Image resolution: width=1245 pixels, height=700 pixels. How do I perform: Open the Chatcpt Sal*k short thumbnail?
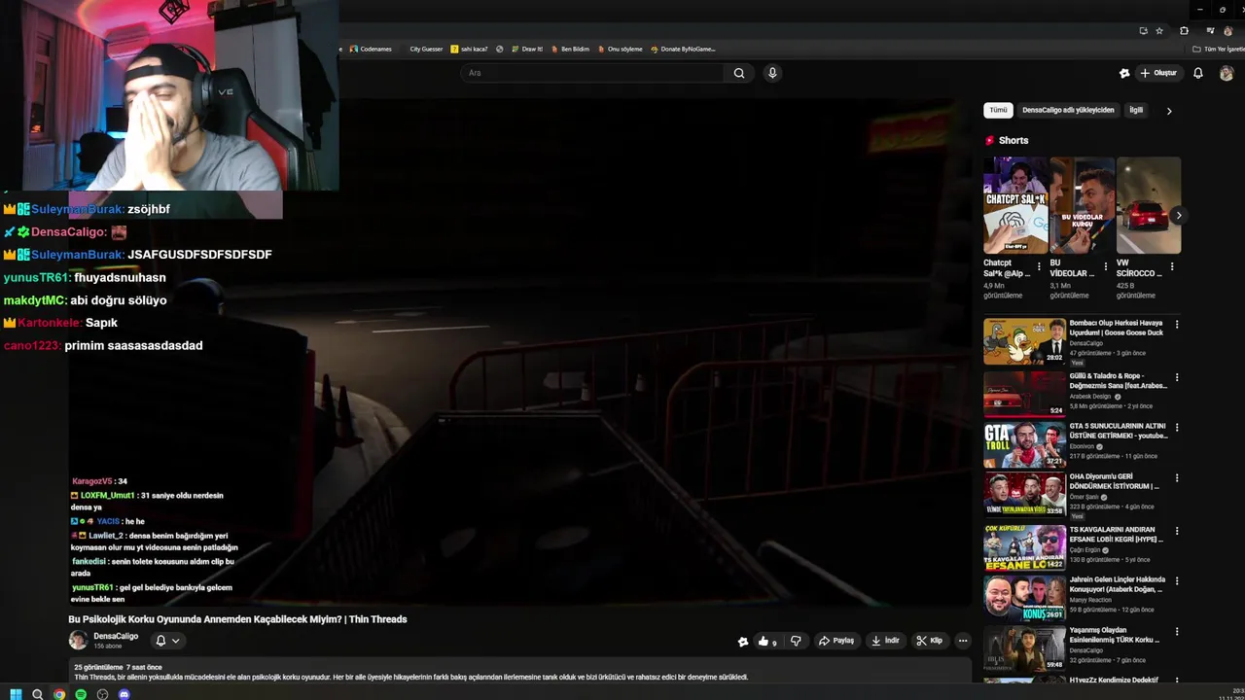pos(1015,205)
